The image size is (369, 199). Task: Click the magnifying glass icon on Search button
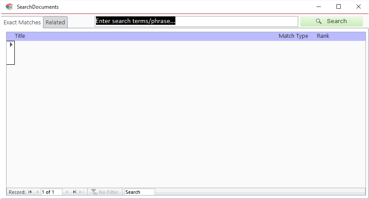(x=319, y=21)
